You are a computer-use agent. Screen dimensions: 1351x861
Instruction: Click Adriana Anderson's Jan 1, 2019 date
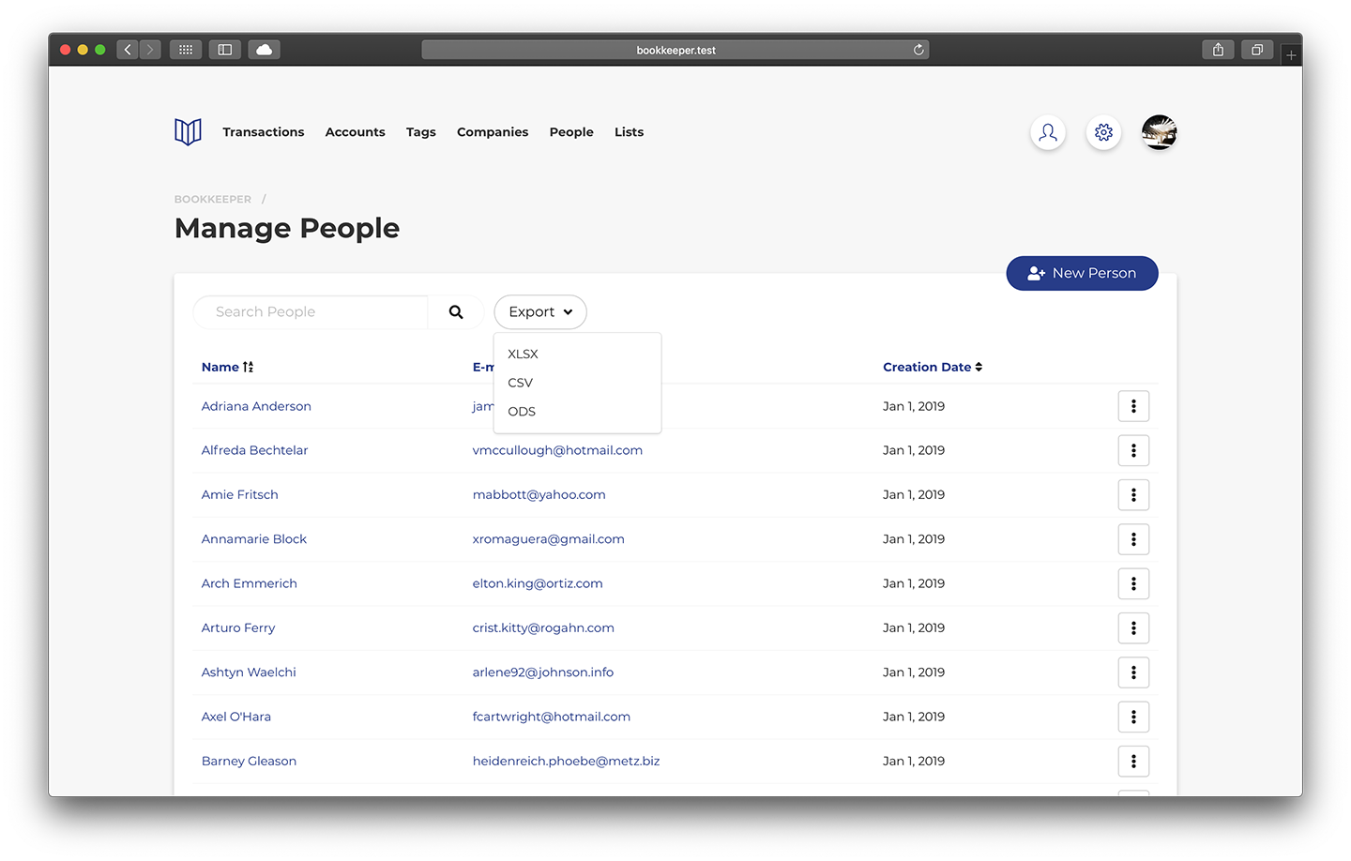tap(914, 406)
